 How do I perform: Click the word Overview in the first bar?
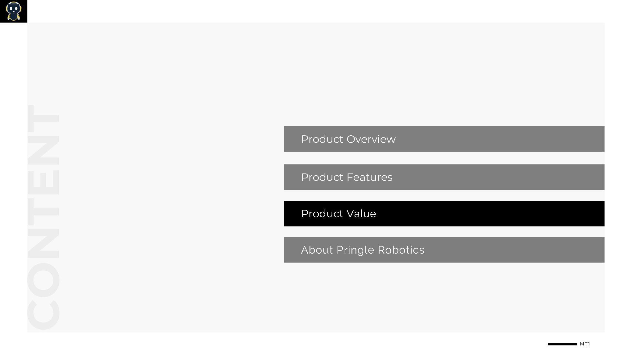(371, 139)
